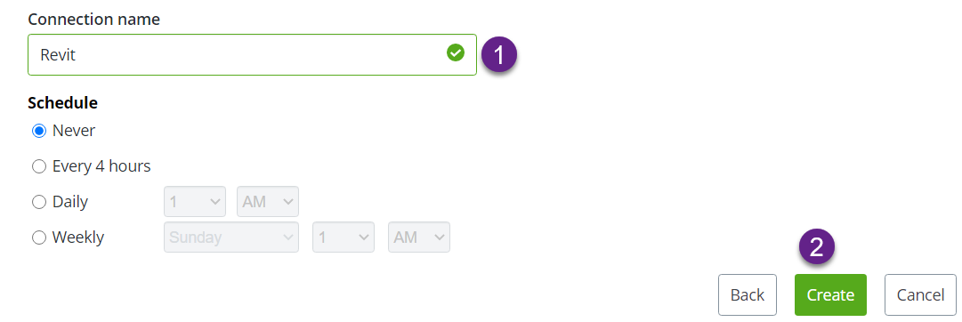The width and height of the screenshot is (962, 322).
Task: Open the Weekly hour dropdown
Action: tap(344, 237)
